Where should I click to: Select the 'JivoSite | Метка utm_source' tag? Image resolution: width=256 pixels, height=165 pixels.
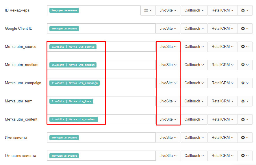(73, 47)
